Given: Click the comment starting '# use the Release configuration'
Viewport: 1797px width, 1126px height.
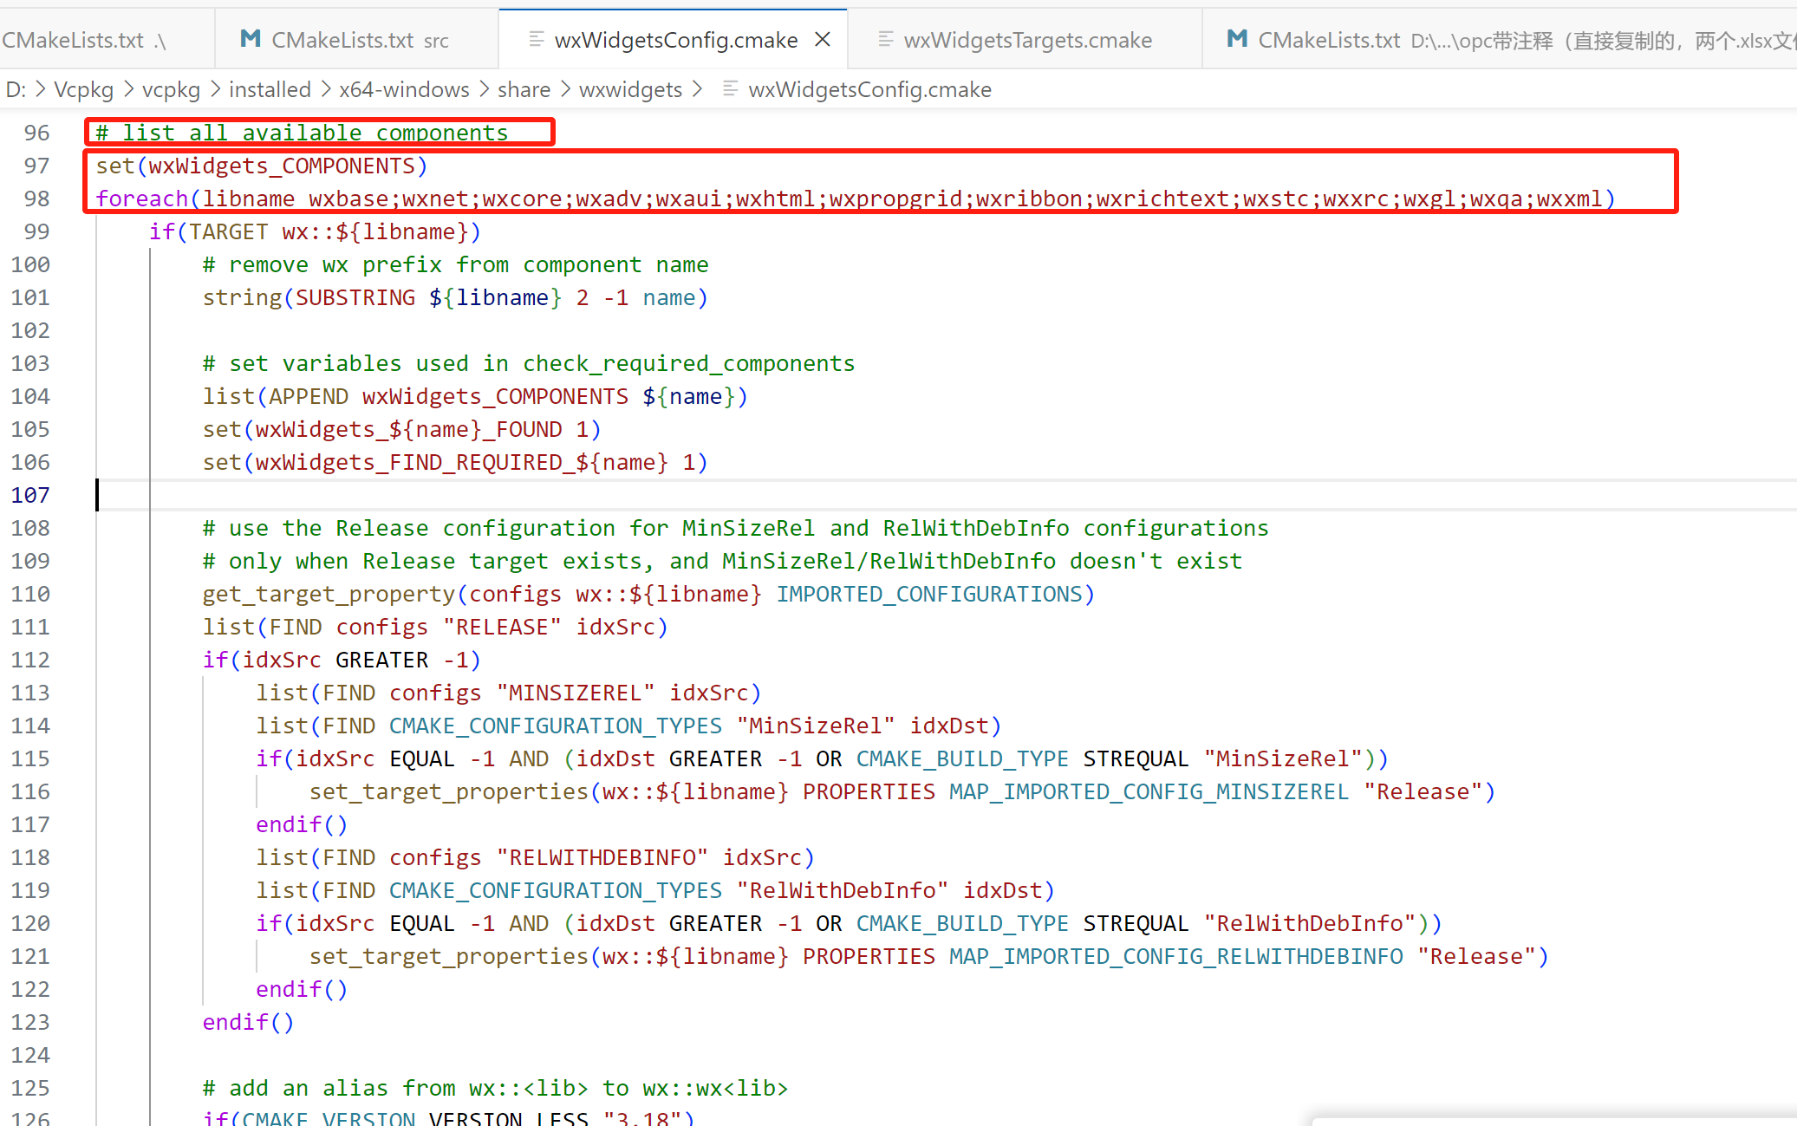Looking at the screenshot, I should (x=735, y=528).
